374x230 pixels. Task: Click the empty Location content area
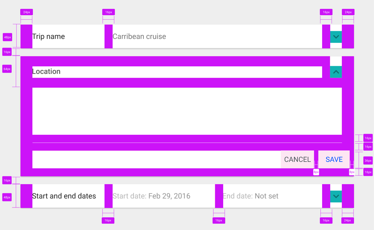coord(187,111)
